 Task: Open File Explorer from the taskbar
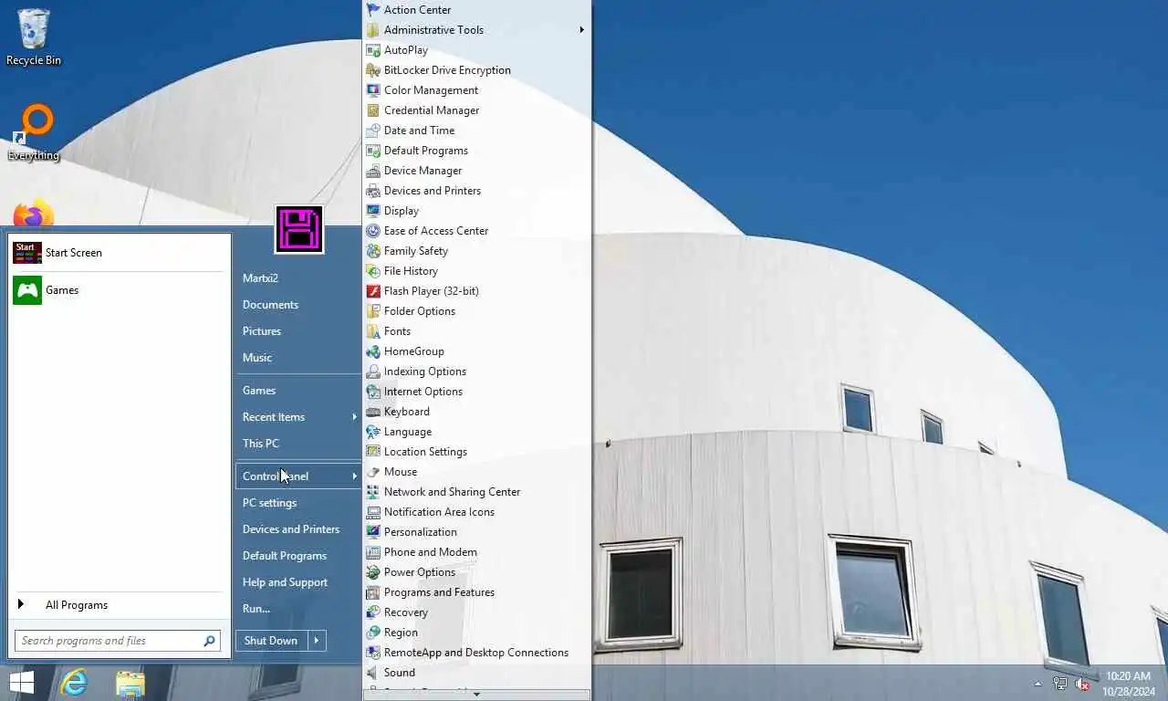click(x=130, y=683)
